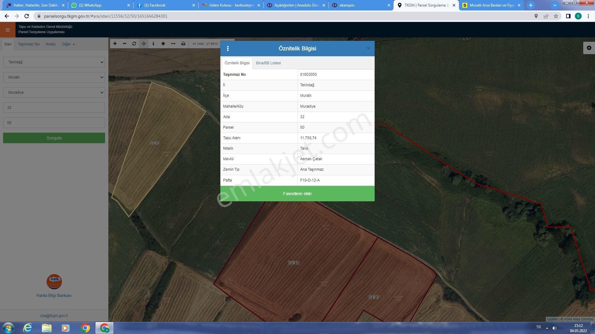Select the Taşınmaz No value 81603050
This screenshot has height=334, width=595.
[308, 75]
